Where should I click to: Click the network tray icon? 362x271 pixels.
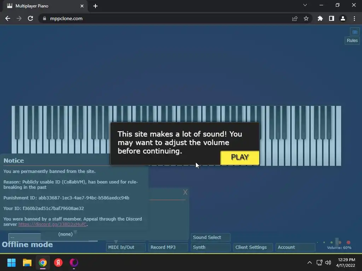tap(319, 263)
